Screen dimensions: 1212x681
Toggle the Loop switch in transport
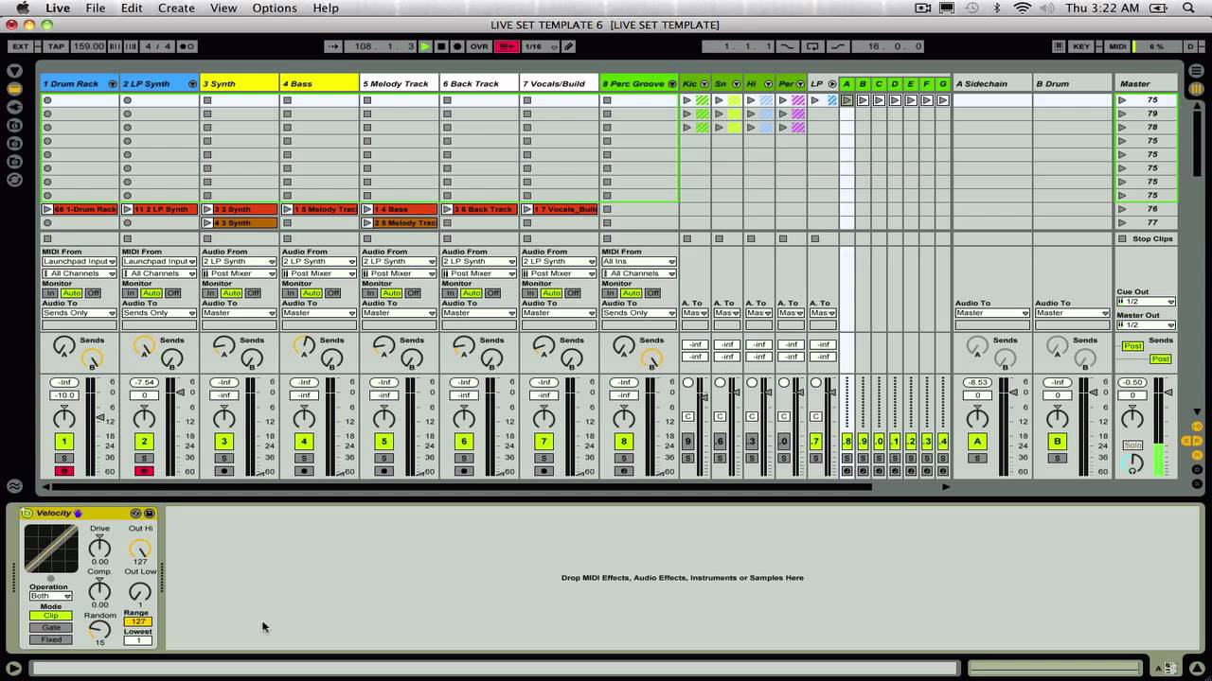pos(812,46)
